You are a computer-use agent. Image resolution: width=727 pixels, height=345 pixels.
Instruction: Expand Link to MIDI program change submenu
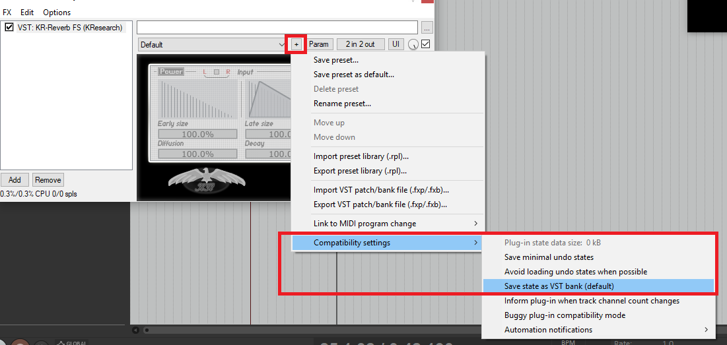[x=388, y=224]
